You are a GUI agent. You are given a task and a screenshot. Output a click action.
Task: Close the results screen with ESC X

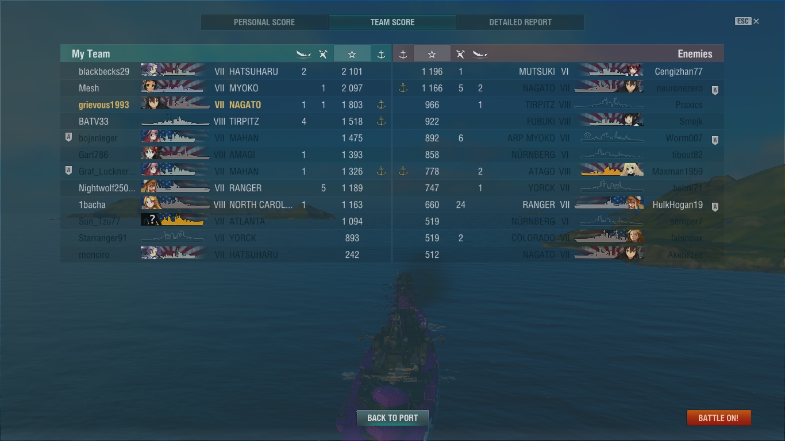[x=747, y=21]
